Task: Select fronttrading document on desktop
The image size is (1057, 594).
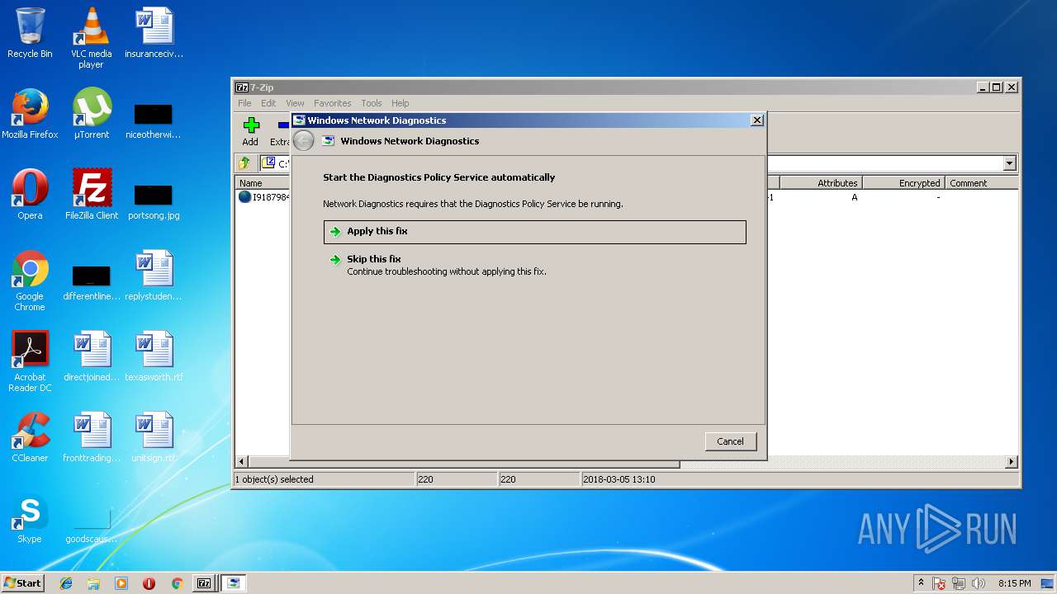Action: 92,437
